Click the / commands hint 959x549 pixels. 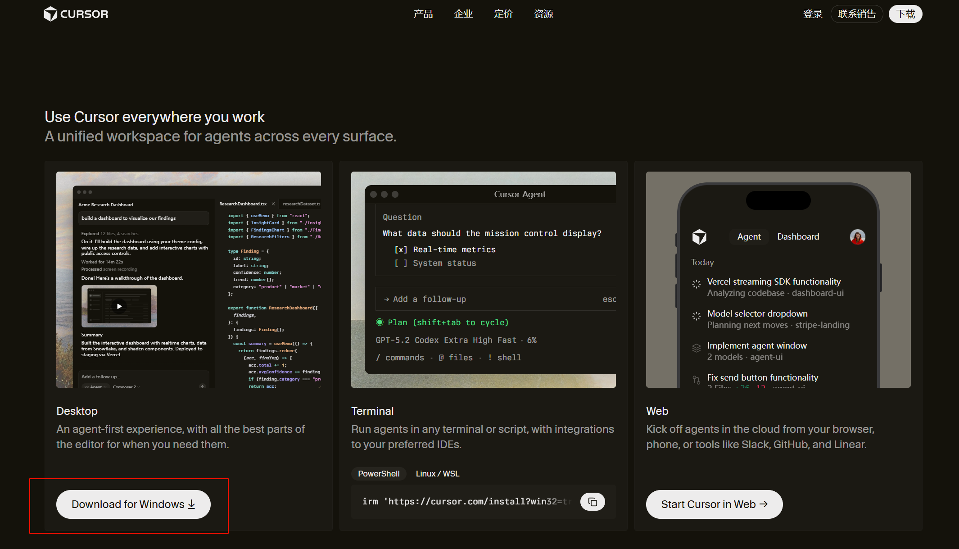(400, 358)
